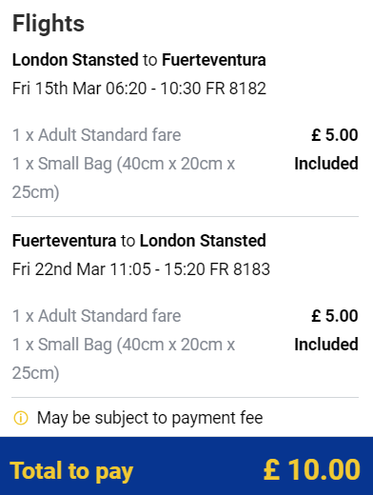Viewport: 373px width, 495px height.
Task: Click the Total to pay label
Action: (71, 471)
